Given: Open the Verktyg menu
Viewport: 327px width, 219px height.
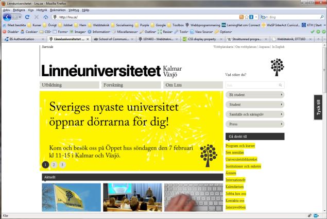Looking at the screenshot, I should (74, 10).
